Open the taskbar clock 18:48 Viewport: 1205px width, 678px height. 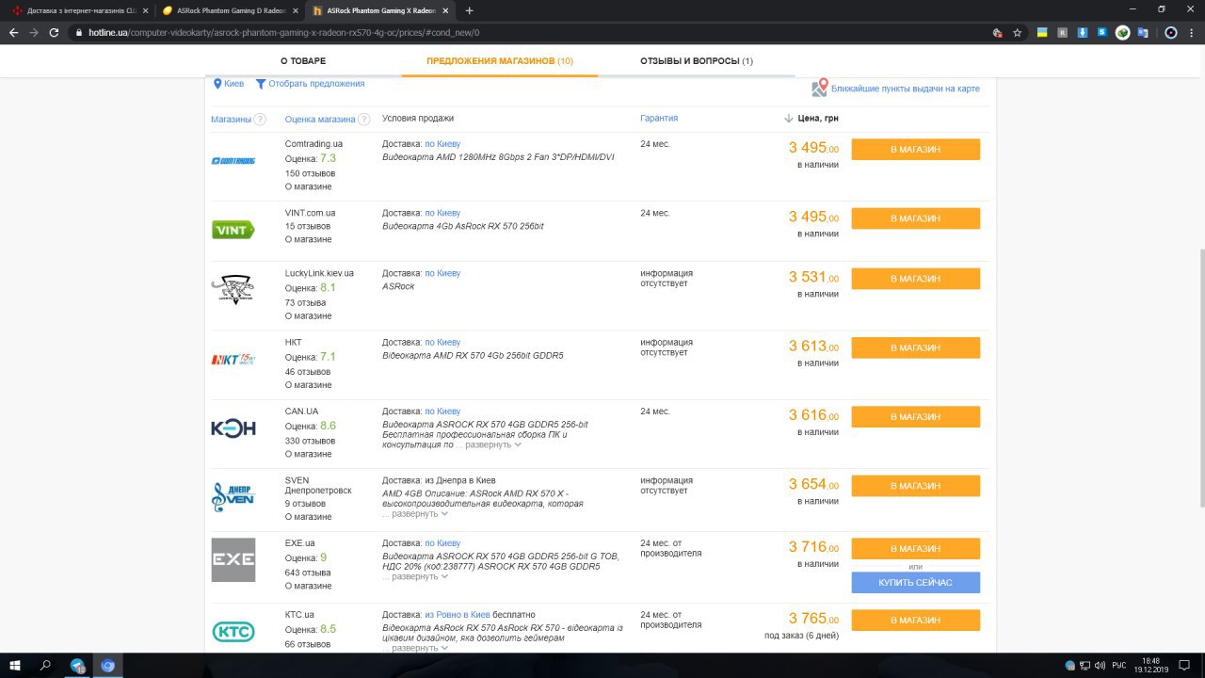point(1149,665)
